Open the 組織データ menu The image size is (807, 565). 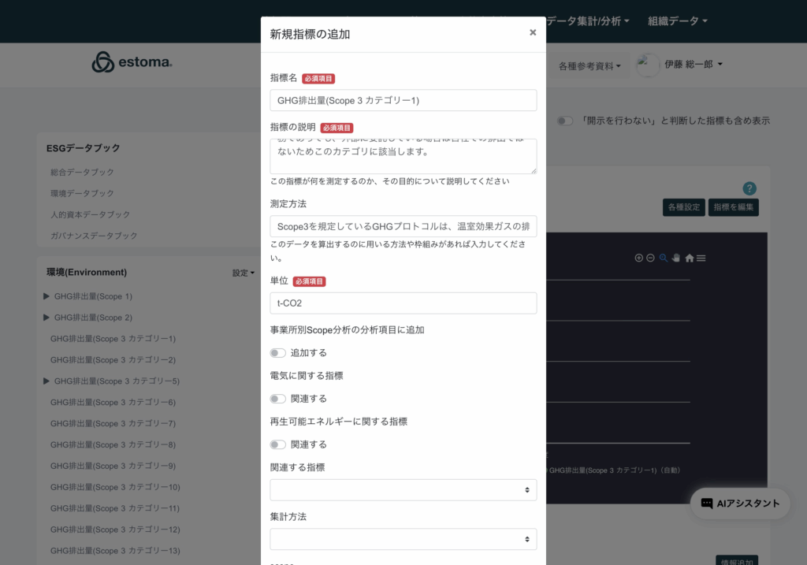pos(677,21)
